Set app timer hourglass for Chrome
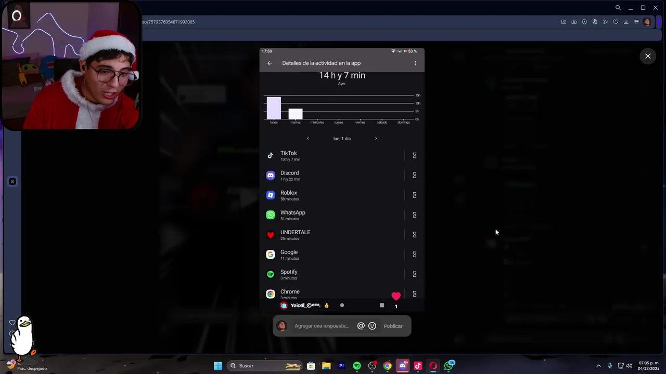The image size is (666, 374). coord(415,294)
